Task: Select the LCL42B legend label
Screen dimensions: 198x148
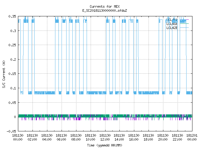Action: click(x=172, y=28)
